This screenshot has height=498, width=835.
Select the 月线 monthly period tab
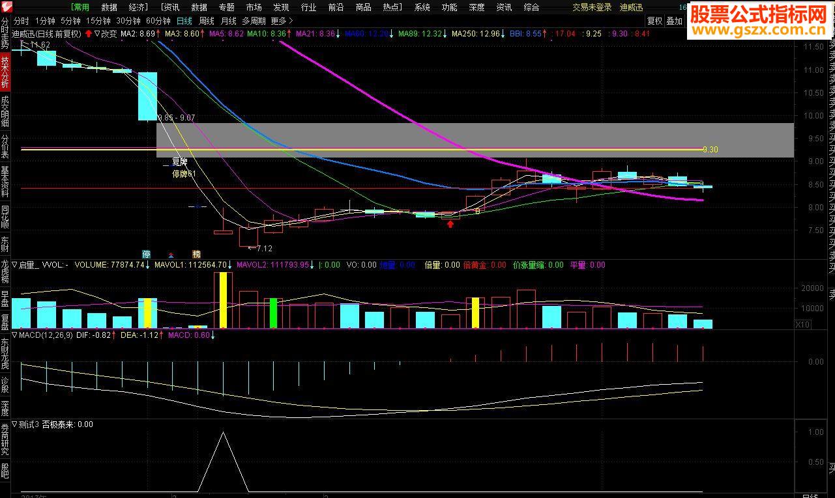pyautogui.click(x=228, y=21)
